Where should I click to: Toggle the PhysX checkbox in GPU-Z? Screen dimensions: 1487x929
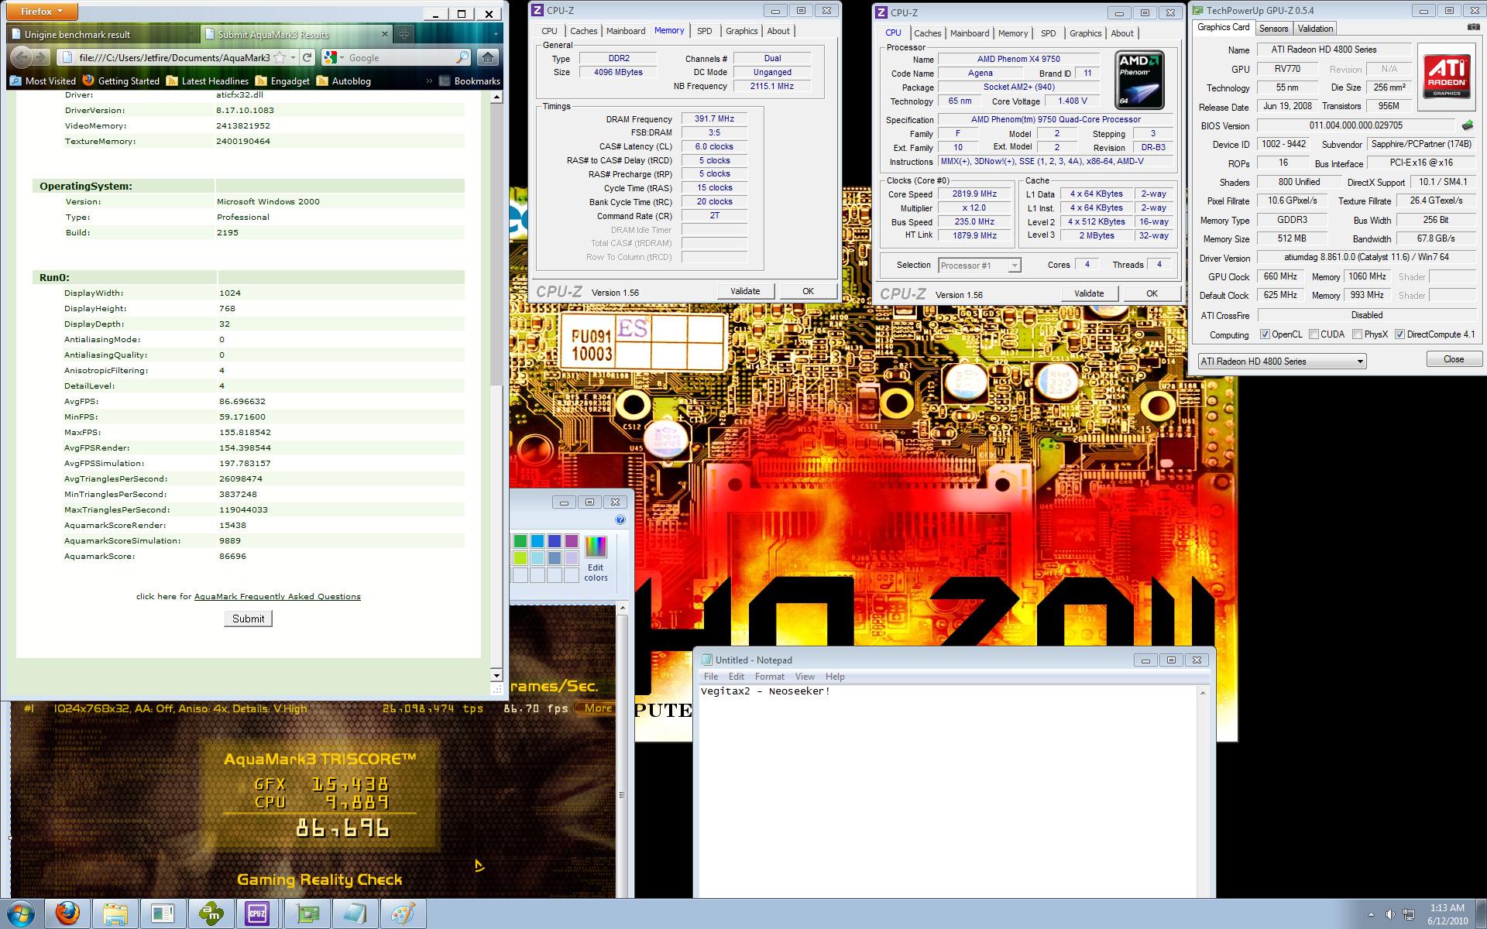(1357, 334)
